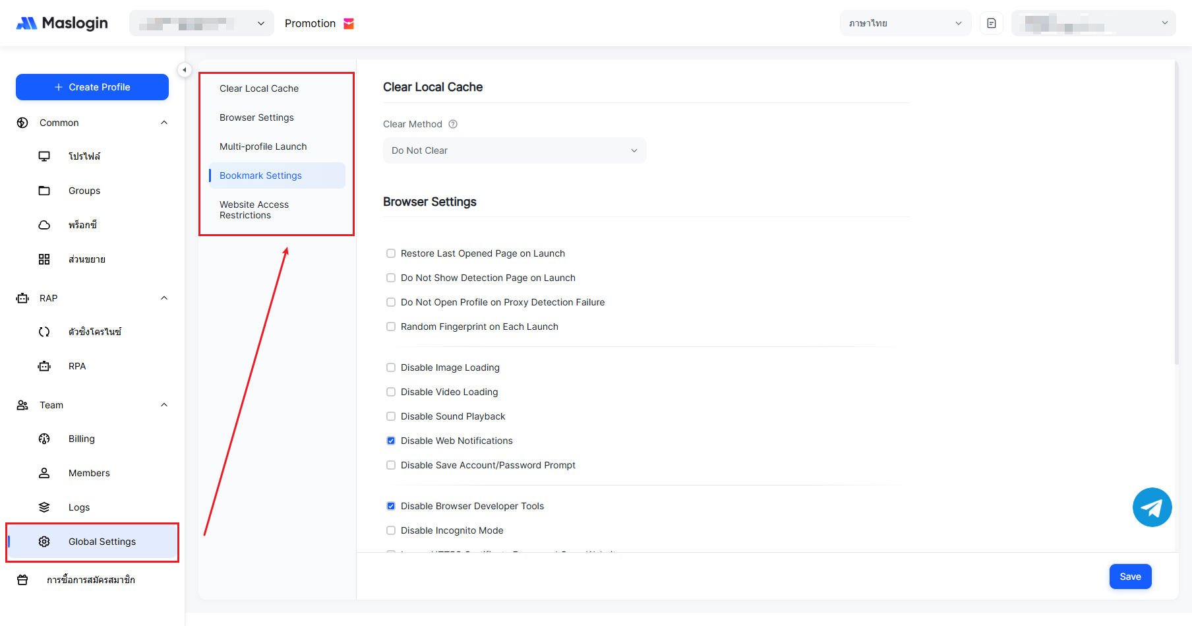The width and height of the screenshot is (1192, 626).
Task: Open Logs via the layers icon
Action: pos(44,507)
